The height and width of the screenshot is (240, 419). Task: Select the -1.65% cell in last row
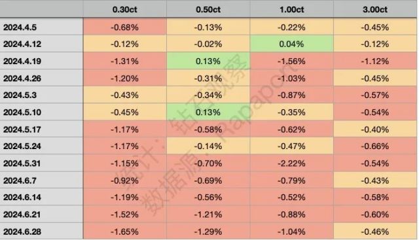coord(125,231)
